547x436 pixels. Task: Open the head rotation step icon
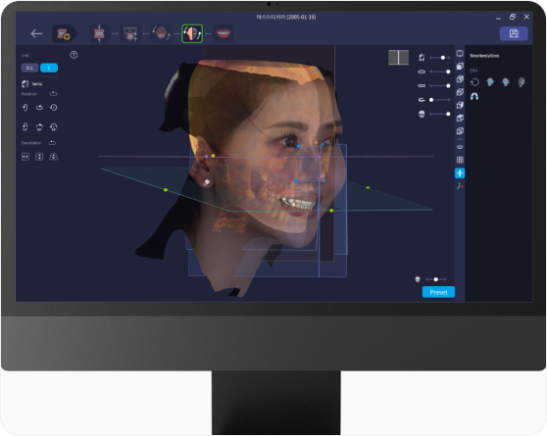(161, 33)
